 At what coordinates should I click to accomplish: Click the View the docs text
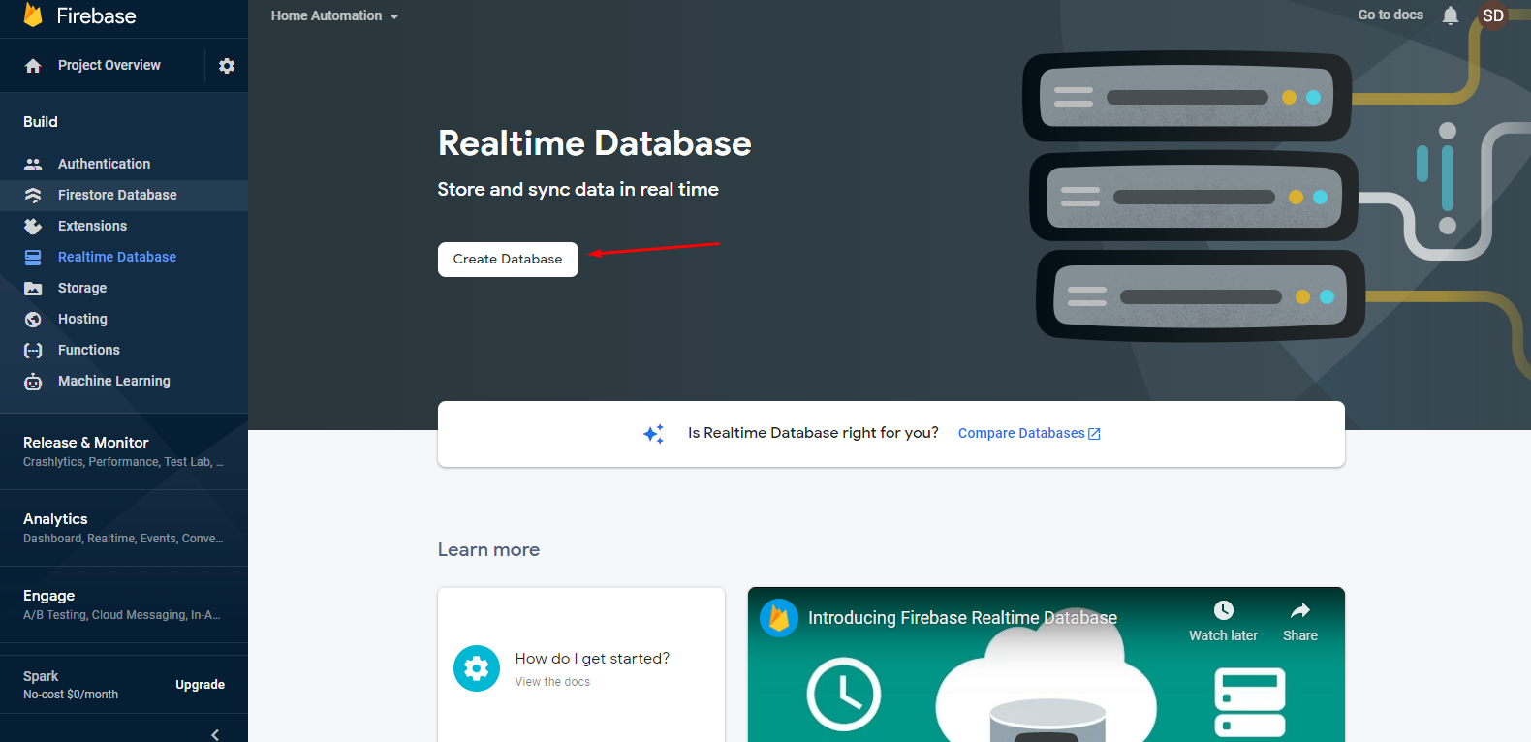[552, 682]
